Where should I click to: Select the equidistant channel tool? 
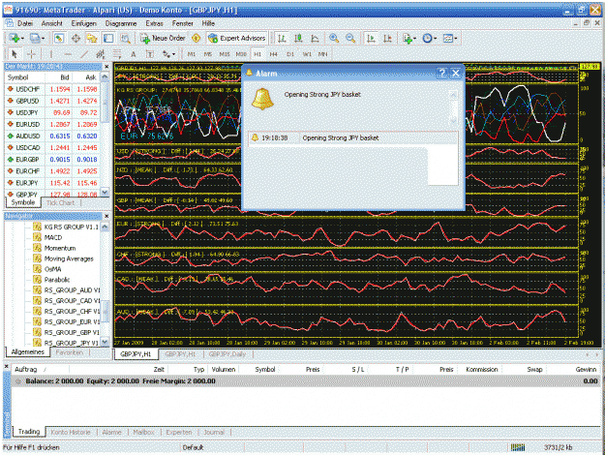(x=101, y=54)
